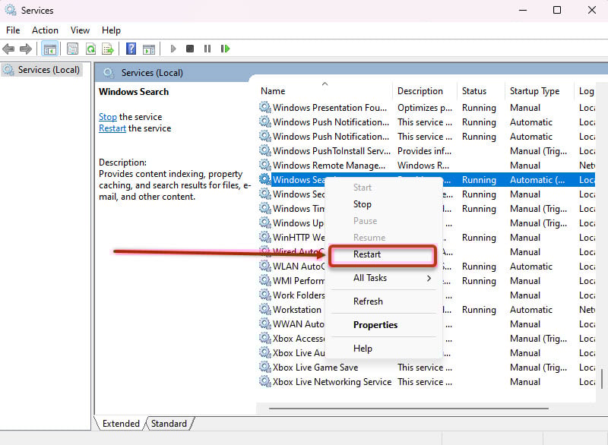Click the gear icon next to WLAN AutoConfig

coord(265,266)
